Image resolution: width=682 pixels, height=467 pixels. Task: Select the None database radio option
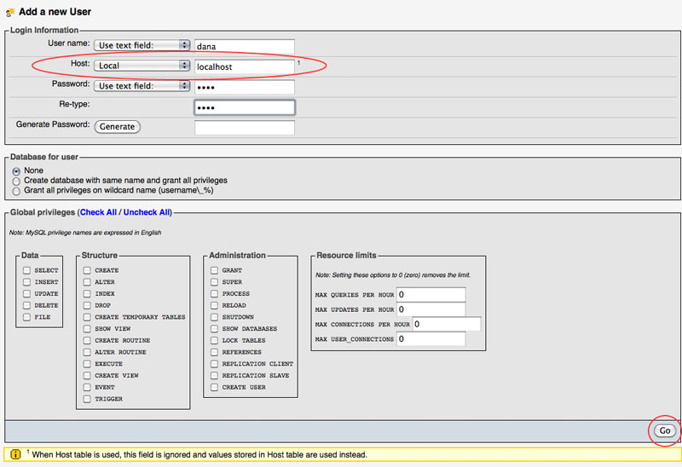tap(16, 170)
